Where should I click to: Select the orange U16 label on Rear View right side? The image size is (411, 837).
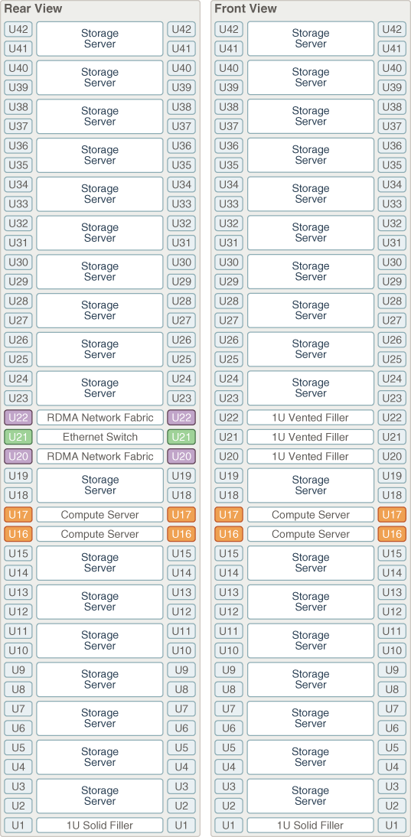181,534
